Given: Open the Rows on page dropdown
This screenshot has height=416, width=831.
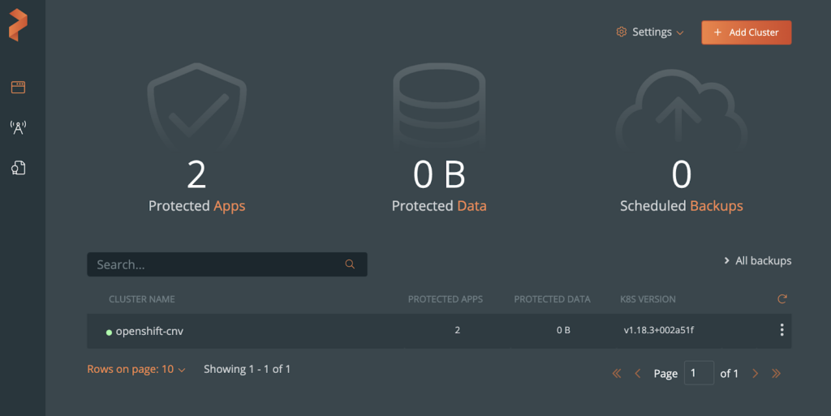Looking at the screenshot, I should [136, 370].
